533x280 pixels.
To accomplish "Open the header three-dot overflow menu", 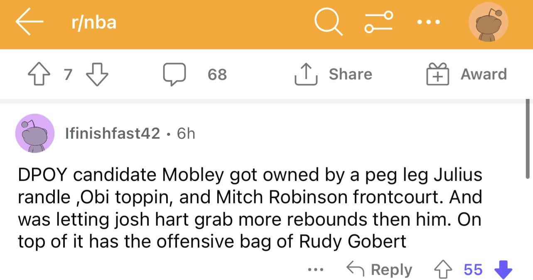I will coord(428,22).
